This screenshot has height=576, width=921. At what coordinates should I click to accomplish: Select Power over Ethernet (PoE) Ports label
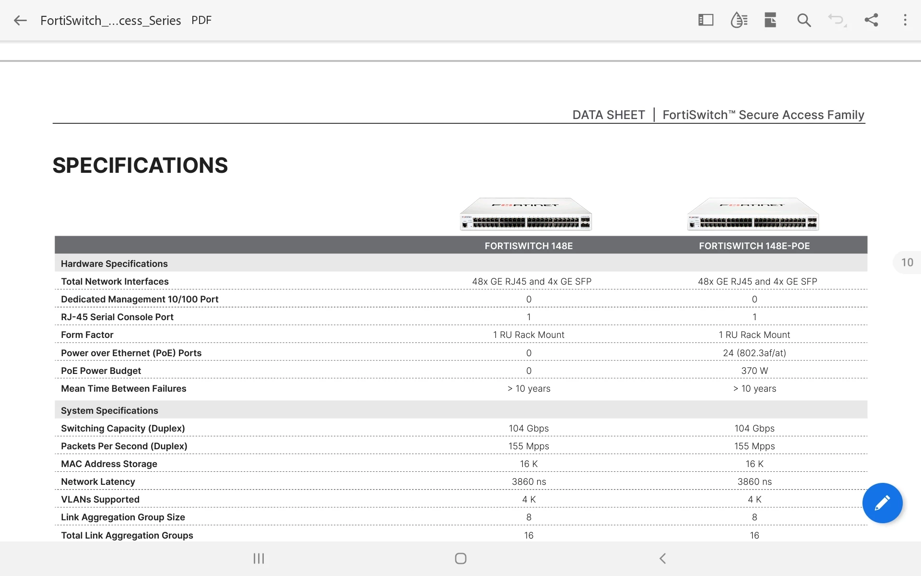click(x=131, y=353)
